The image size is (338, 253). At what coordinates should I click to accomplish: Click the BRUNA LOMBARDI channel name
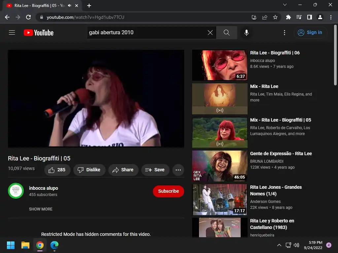(267, 161)
